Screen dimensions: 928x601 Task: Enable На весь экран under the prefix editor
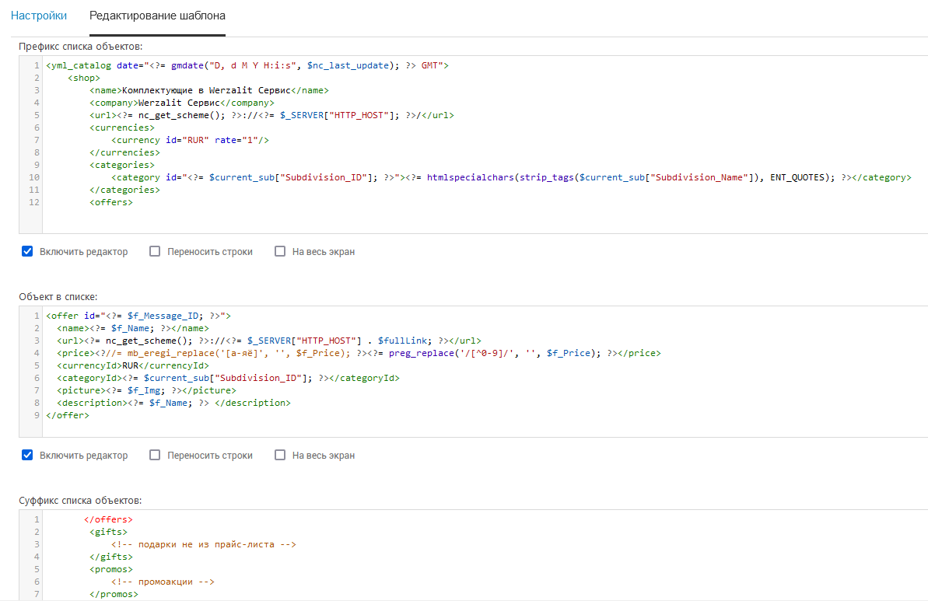pyautogui.click(x=280, y=251)
